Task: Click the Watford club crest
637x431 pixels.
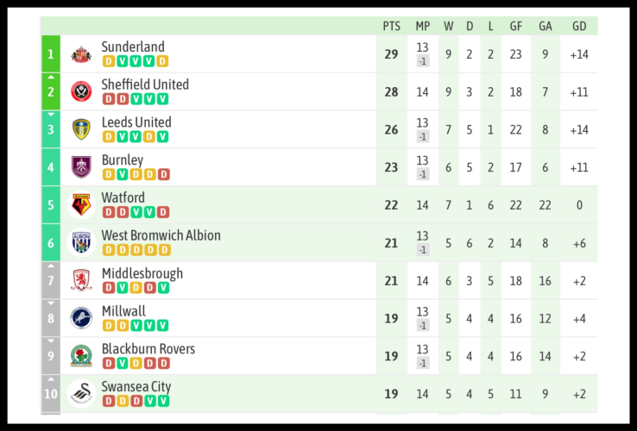Action: click(81, 205)
